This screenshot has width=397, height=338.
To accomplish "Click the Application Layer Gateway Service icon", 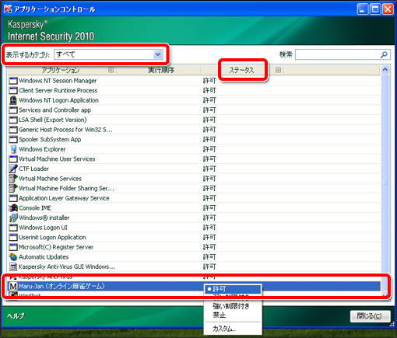I will (13, 198).
